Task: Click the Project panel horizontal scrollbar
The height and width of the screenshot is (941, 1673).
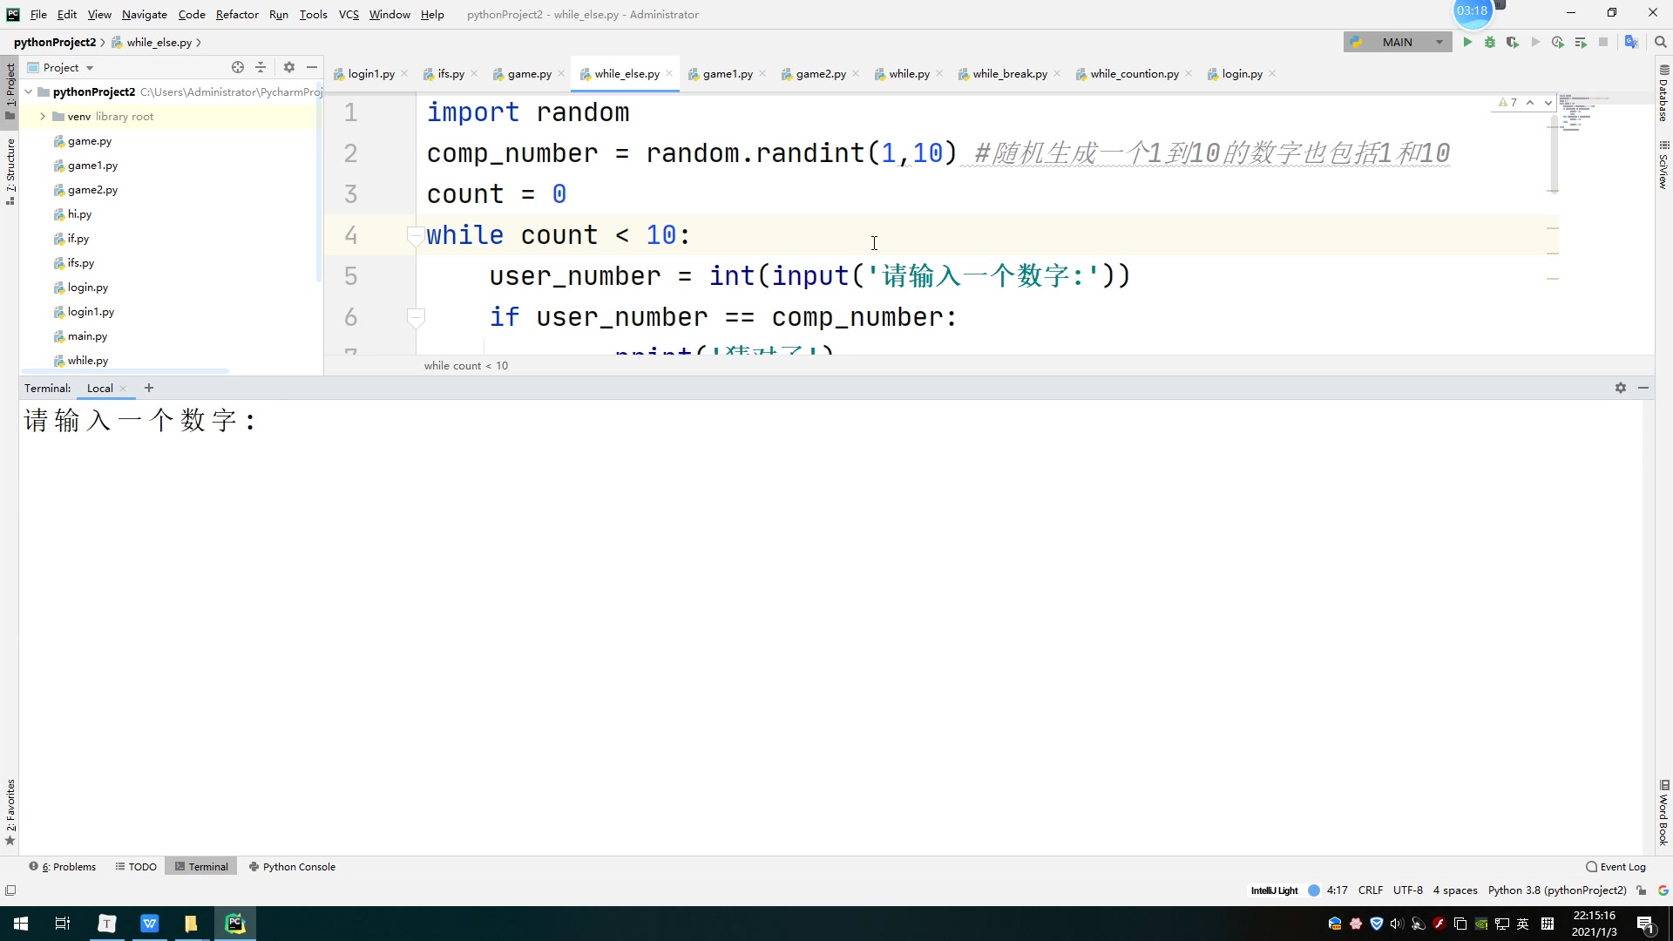Action: click(125, 372)
